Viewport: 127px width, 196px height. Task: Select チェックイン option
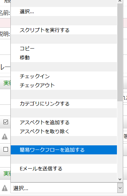64,76
